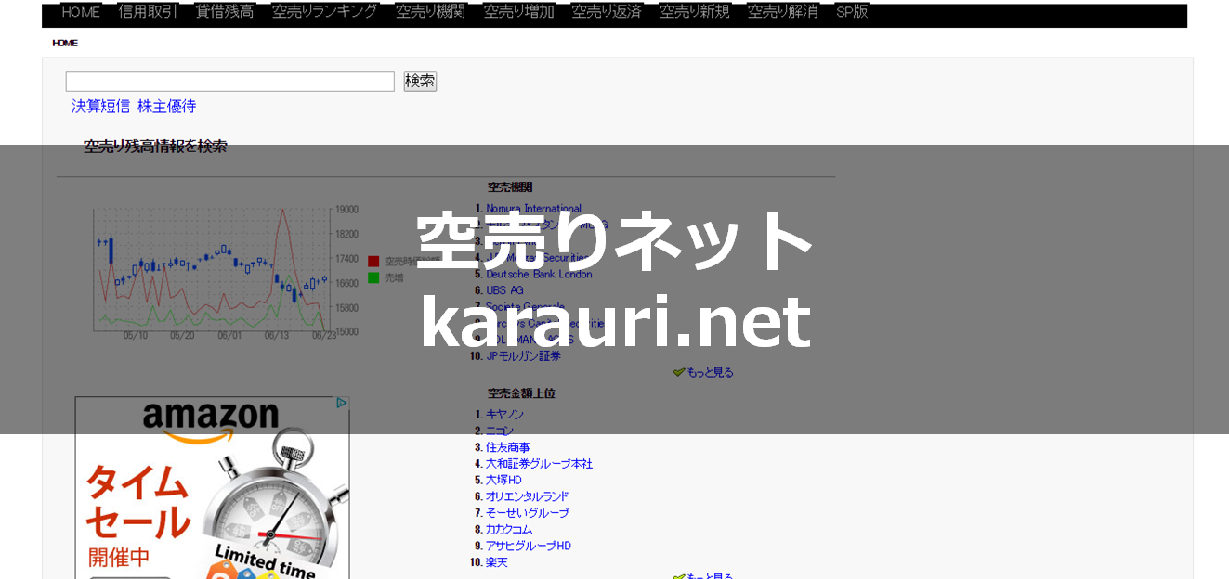Go to the 信用取引 page

point(148,12)
